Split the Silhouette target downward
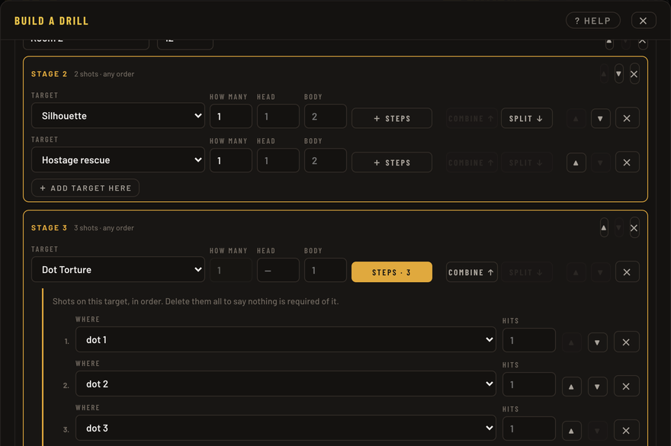671x446 pixels. click(527, 118)
